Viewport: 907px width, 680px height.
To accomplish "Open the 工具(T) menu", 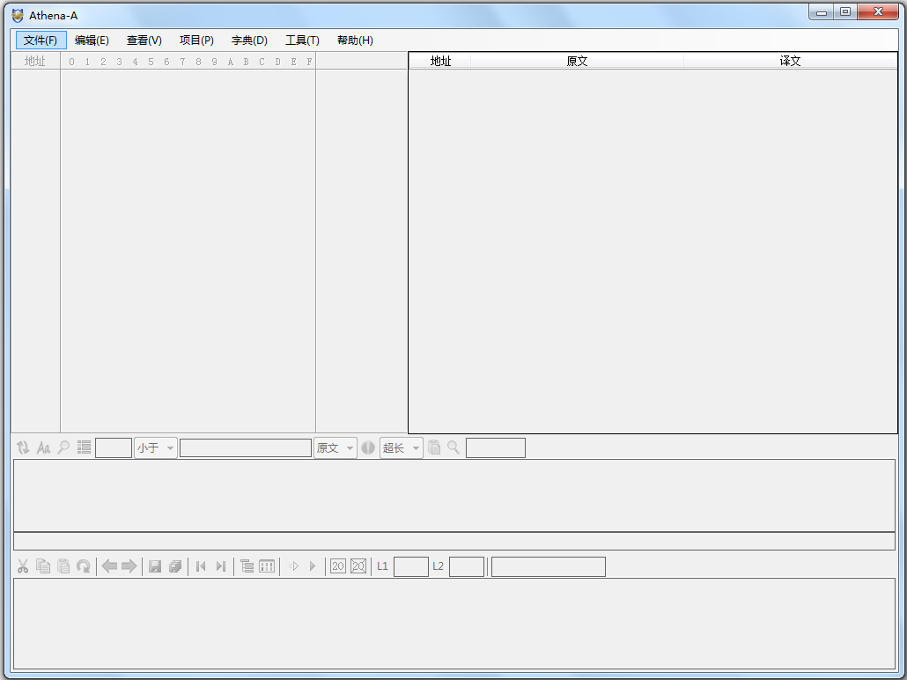I will click(x=302, y=40).
